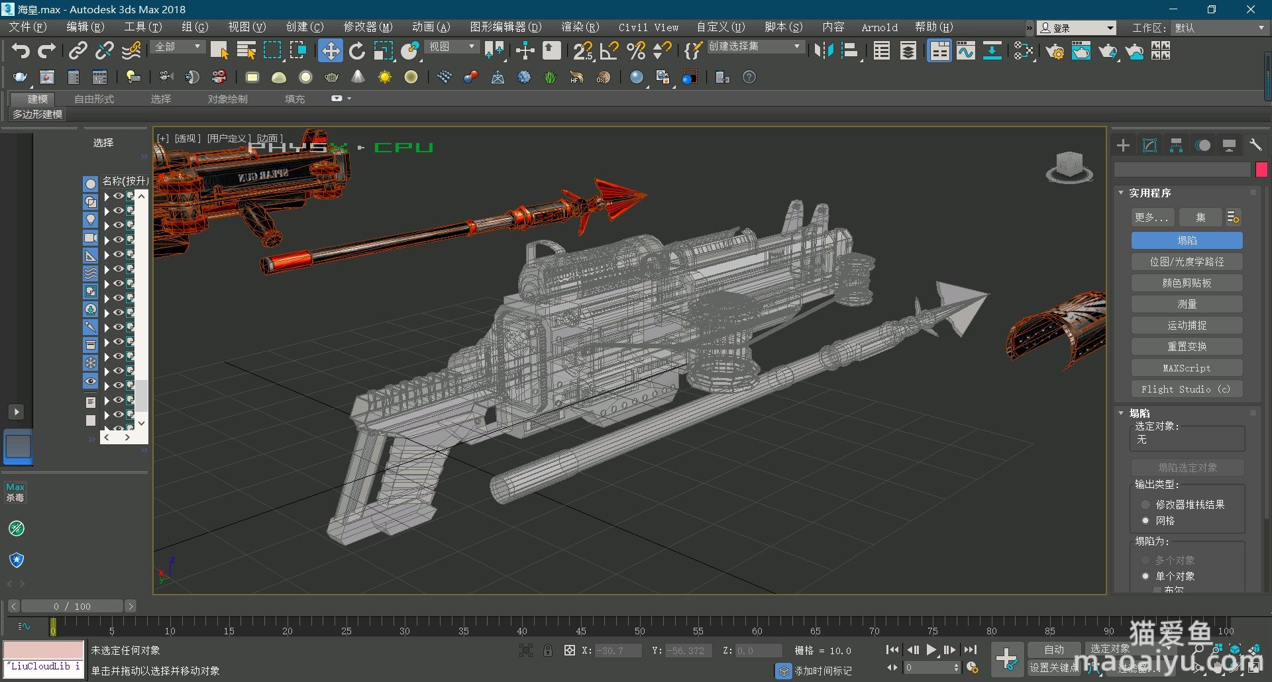Viewport: 1272px width, 682px height.
Task: Click the MAXScript utility button
Action: coord(1187,367)
